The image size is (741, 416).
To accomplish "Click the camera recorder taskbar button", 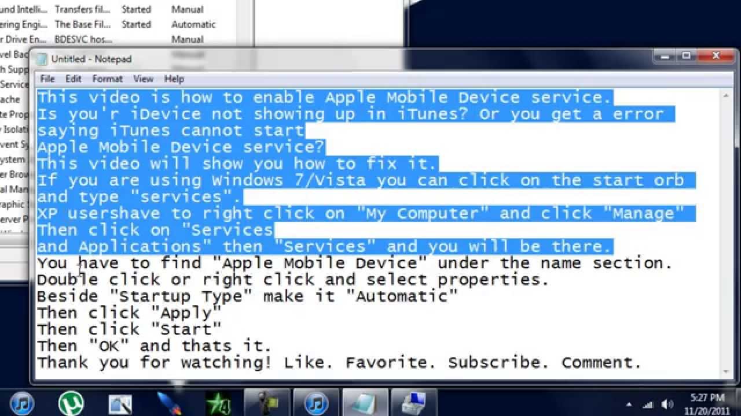I will coord(267,403).
